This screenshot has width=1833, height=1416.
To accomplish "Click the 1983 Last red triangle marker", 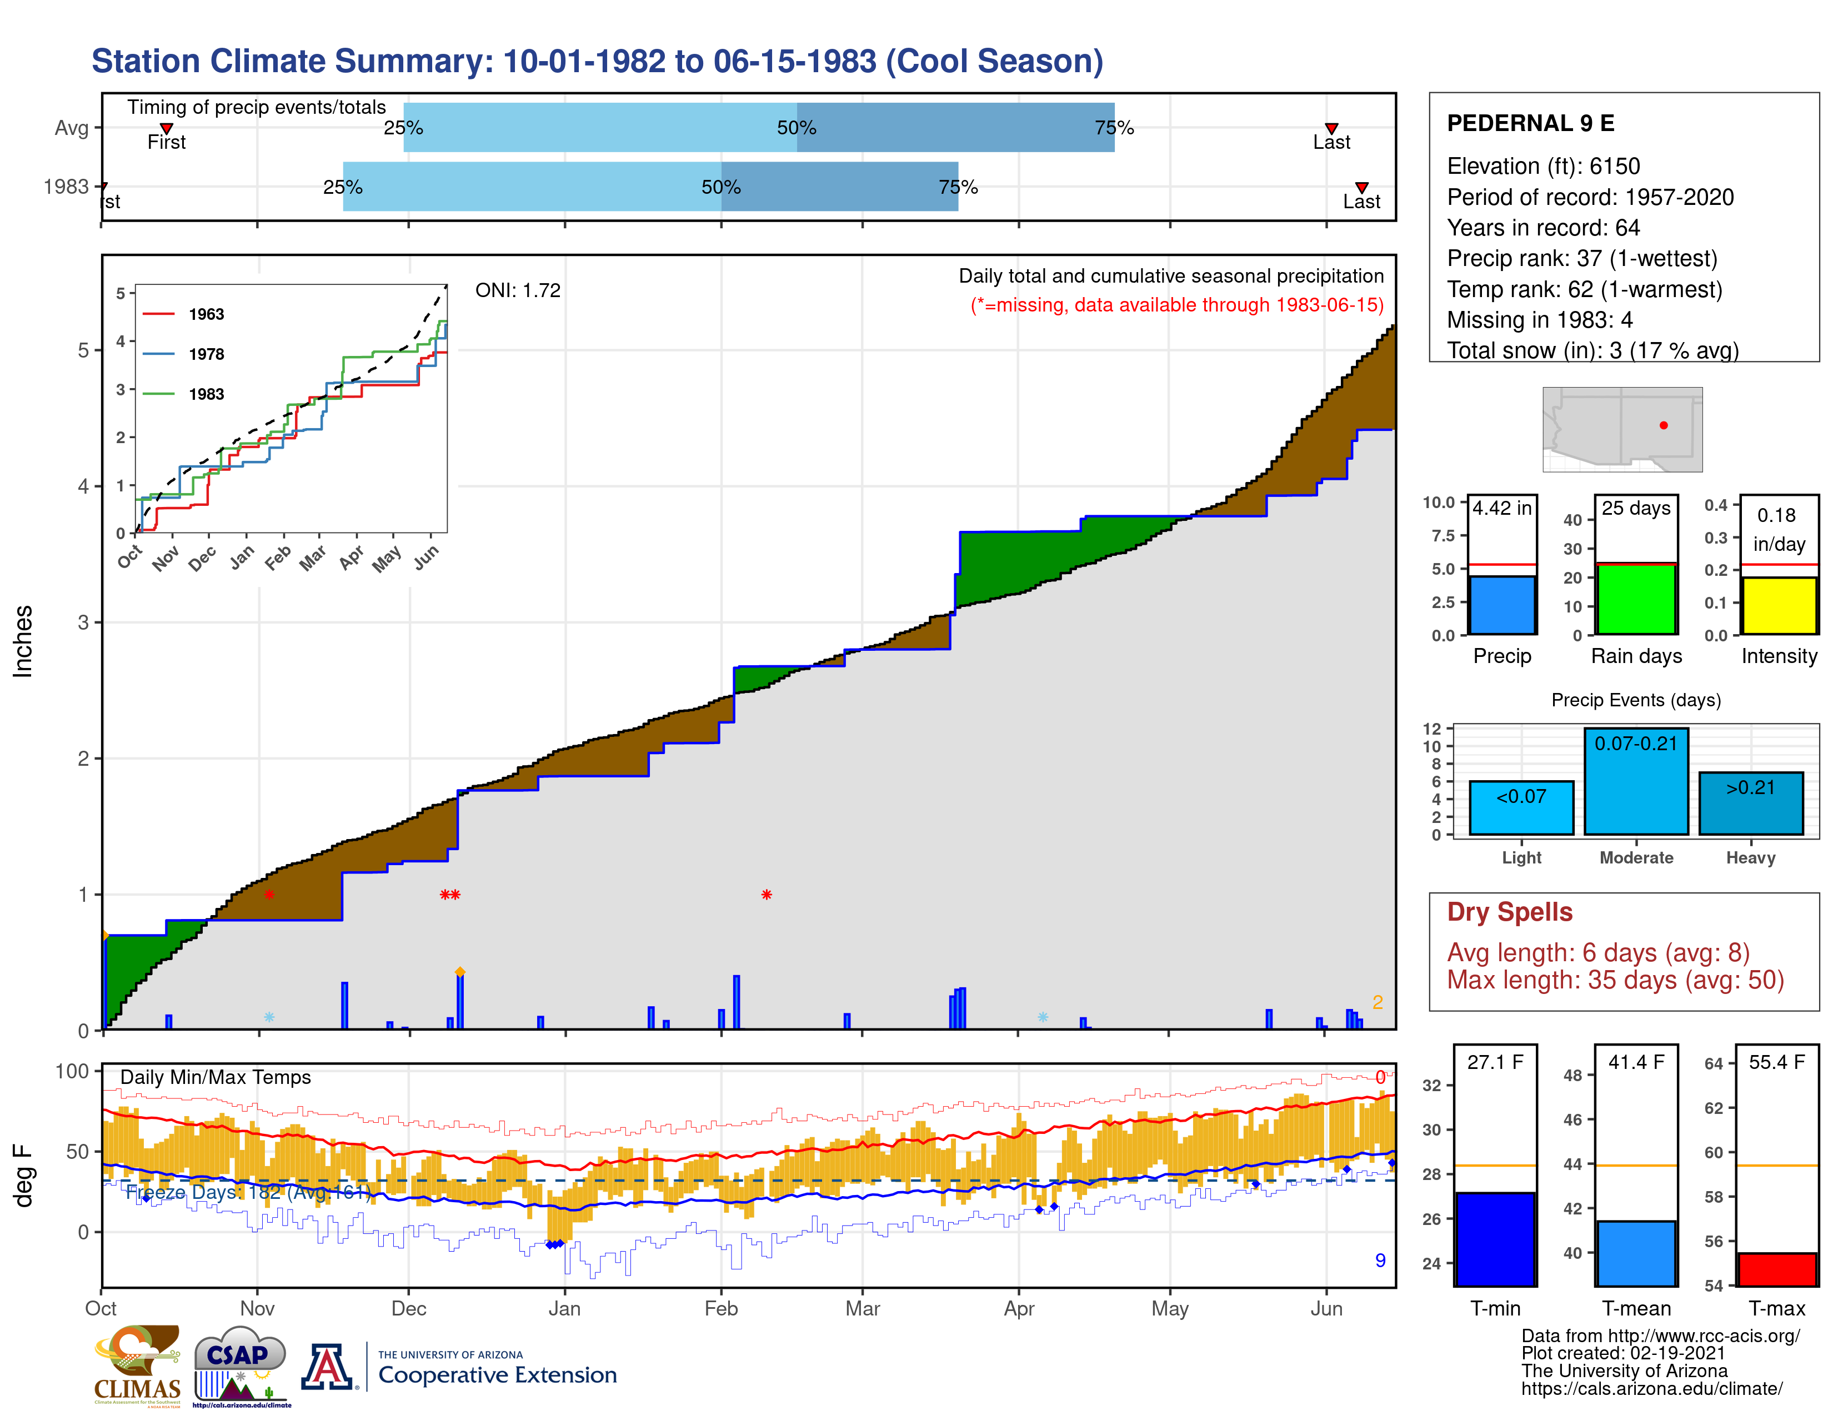I will coord(1361,188).
